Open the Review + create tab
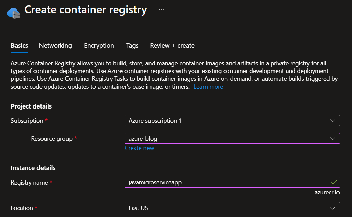Screen dimensions: 352x217 172,45
